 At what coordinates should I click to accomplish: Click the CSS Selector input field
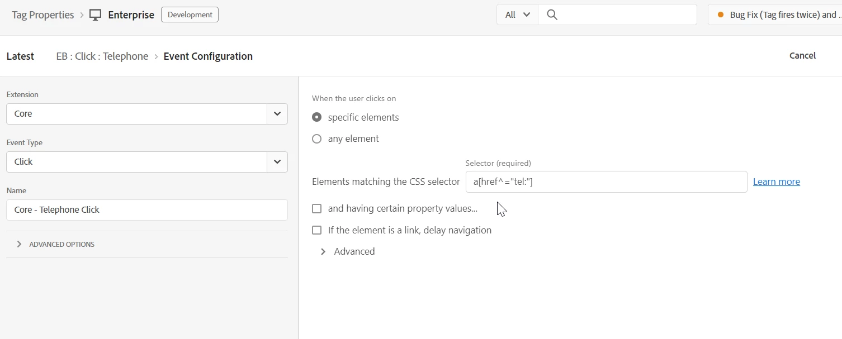click(x=606, y=182)
